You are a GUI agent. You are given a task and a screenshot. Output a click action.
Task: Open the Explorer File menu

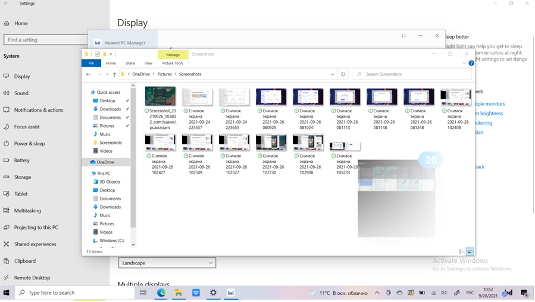coord(91,63)
